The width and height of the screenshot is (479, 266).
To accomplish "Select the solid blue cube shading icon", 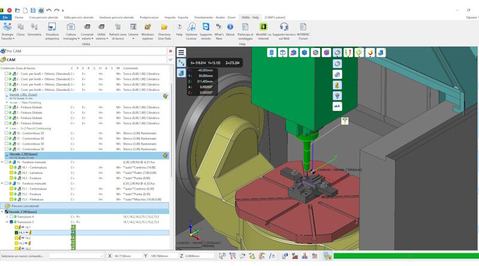I will coord(304,53).
